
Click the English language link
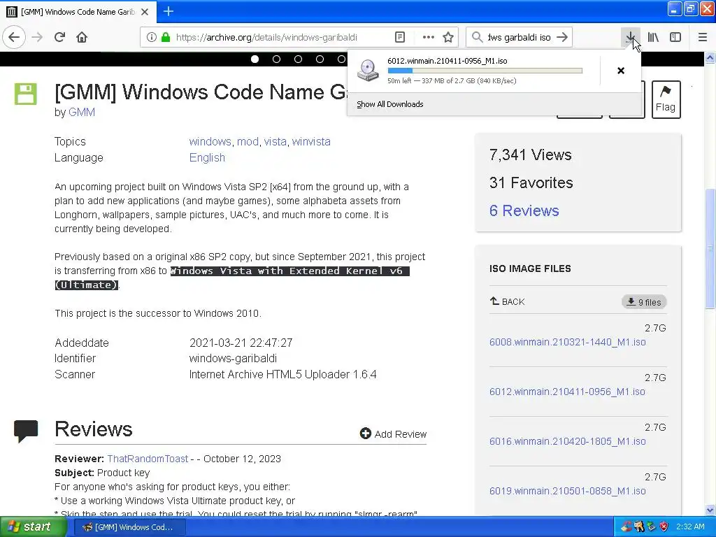[x=207, y=157]
